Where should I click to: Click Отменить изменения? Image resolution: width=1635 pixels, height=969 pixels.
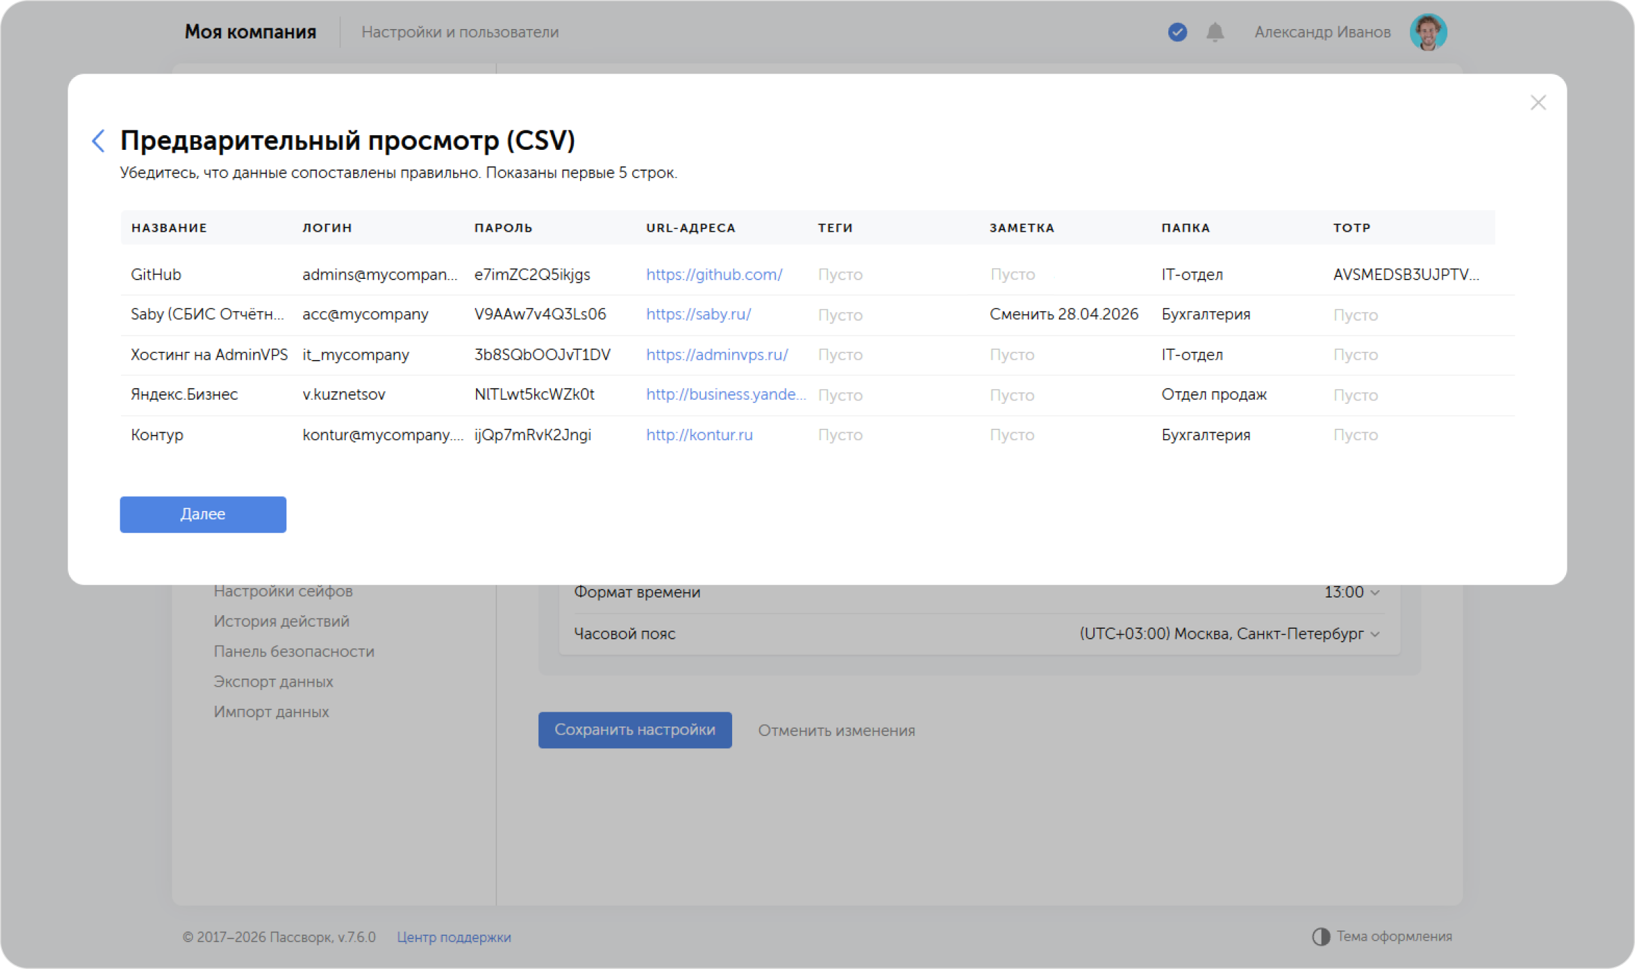click(x=836, y=731)
